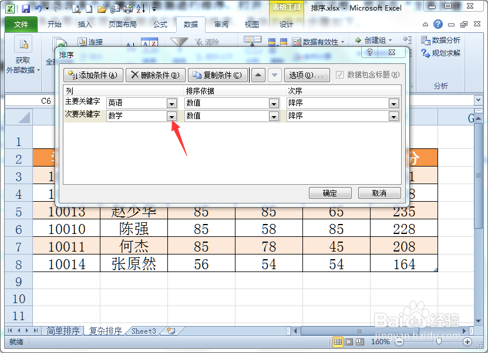Click the sort A-Z icon in quick access toolbar
Image resolution: width=488 pixels, height=353 pixels.
(x=141, y=9)
